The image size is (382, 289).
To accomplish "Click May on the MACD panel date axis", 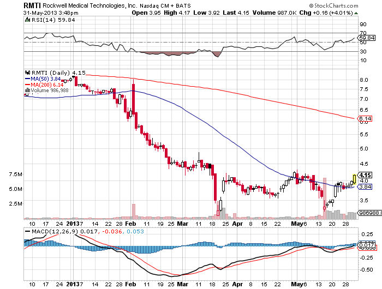I will (297, 284).
